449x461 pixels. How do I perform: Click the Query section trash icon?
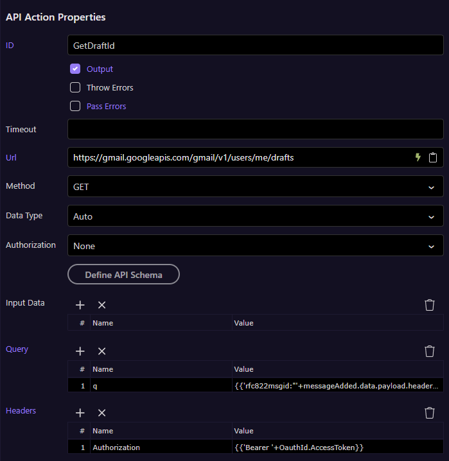coord(430,351)
